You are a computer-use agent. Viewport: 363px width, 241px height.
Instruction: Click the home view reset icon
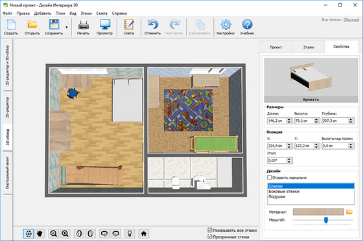[143, 234]
